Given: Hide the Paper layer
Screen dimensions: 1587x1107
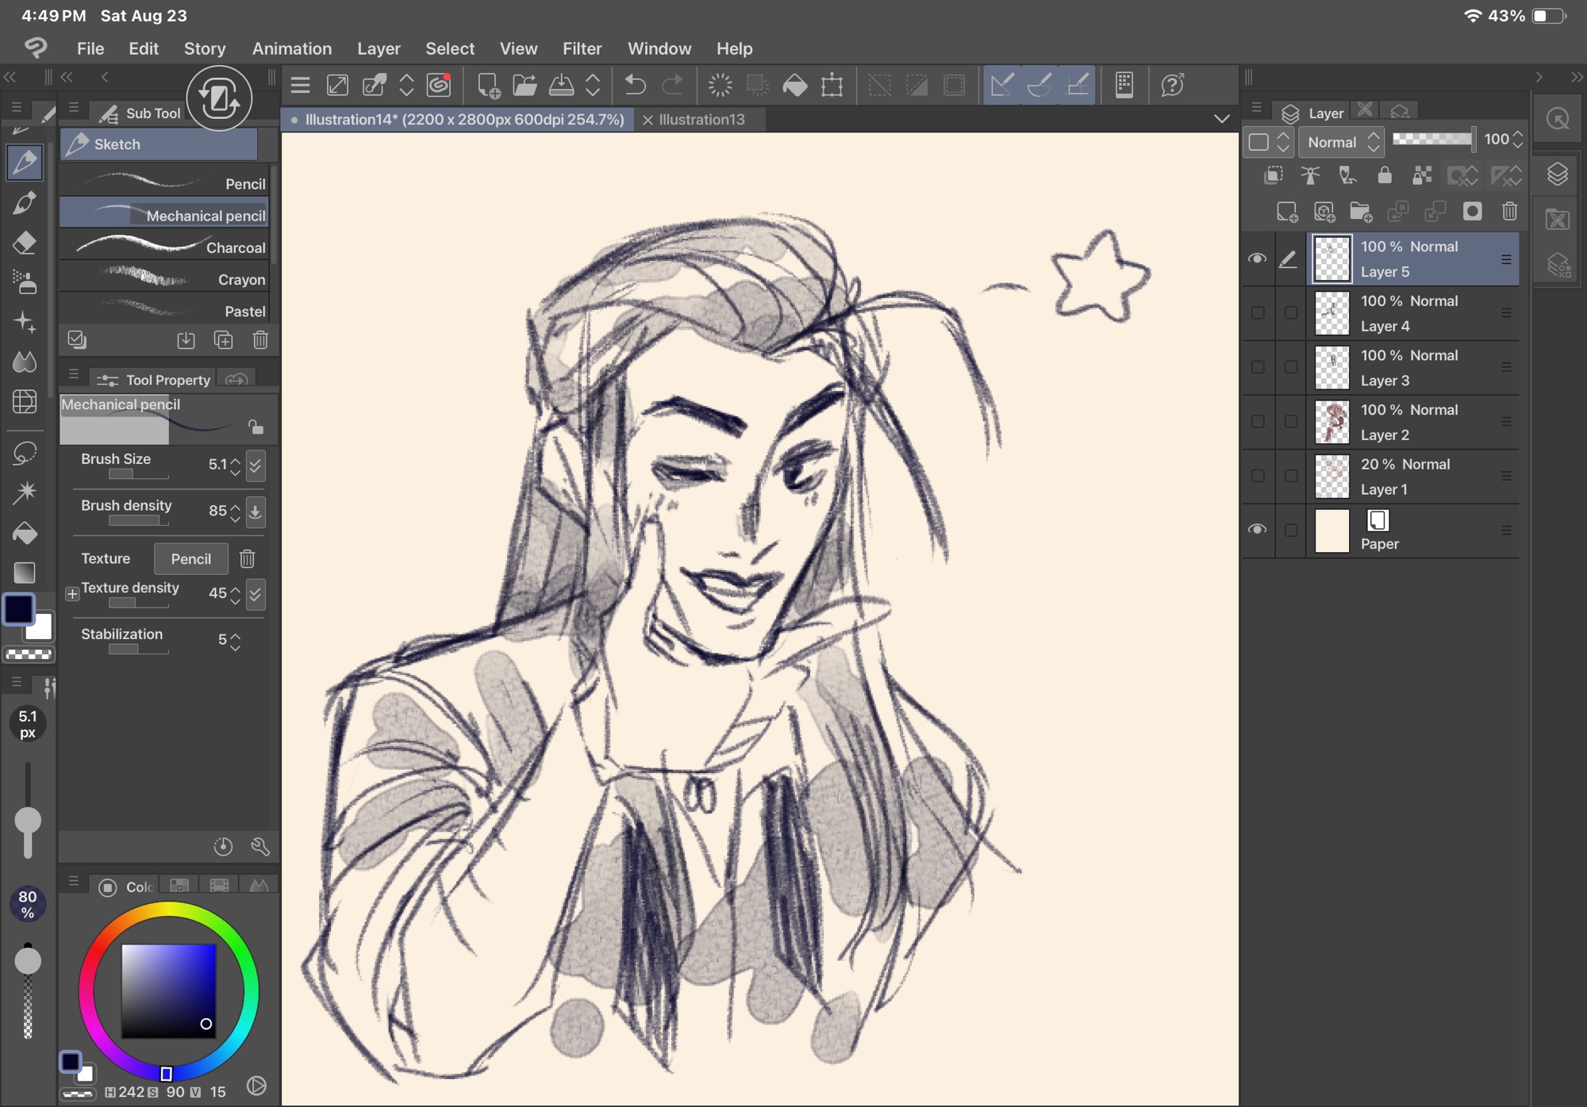Looking at the screenshot, I should (1257, 530).
